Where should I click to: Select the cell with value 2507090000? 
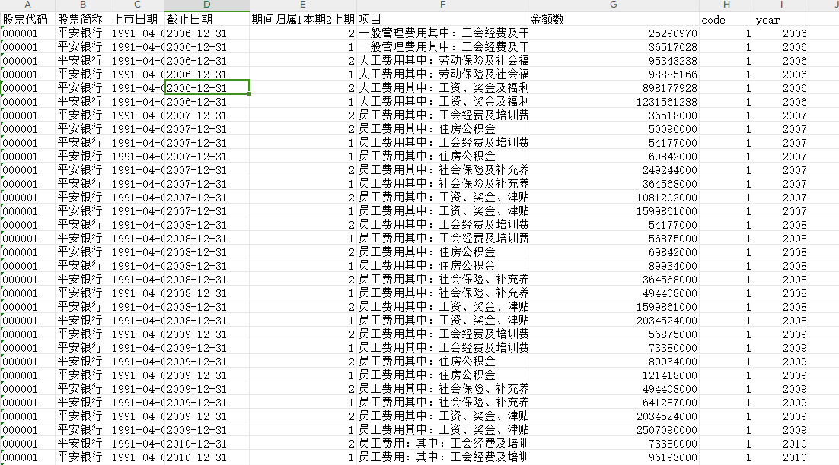[613, 430]
